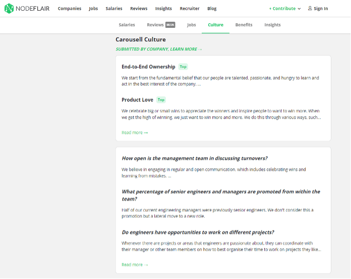Open the Blog link

pyautogui.click(x=212, y=9)
